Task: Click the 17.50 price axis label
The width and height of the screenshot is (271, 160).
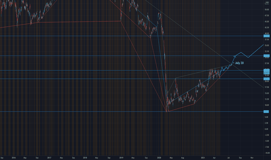Action: [x=267, y=87]
